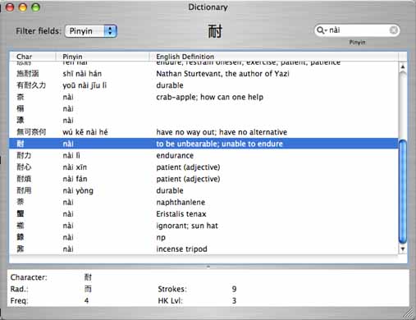Viewport: 416px width, 320px height.
Task: Click into the nài search field
Action: [x=358, y=30]
